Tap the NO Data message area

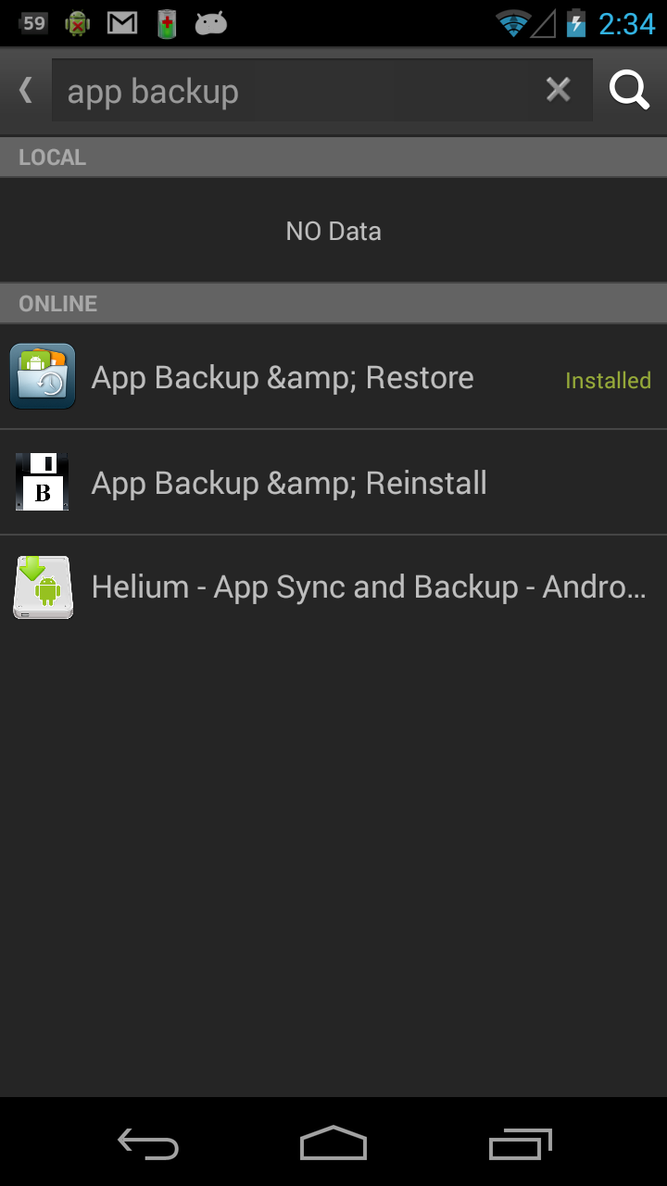click(x=333, y=230)
